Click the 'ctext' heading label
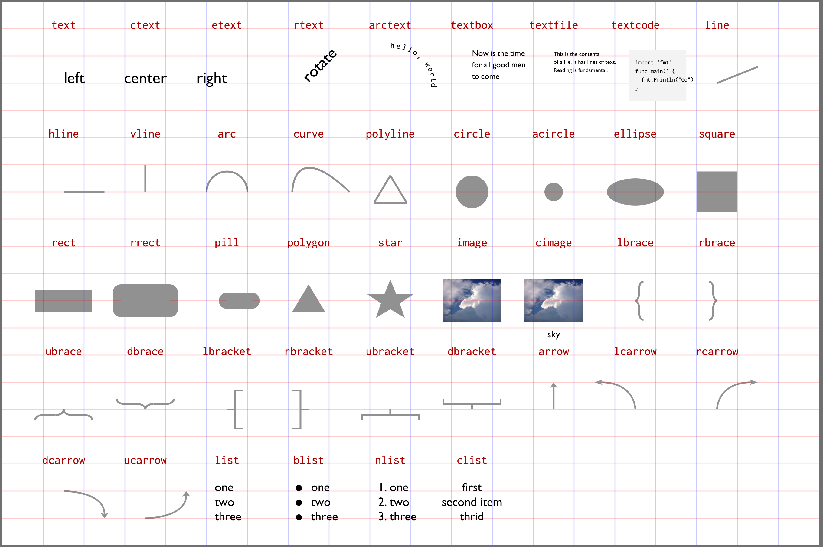This screenshot has height=547, width=823. click(x=145, y=25)
